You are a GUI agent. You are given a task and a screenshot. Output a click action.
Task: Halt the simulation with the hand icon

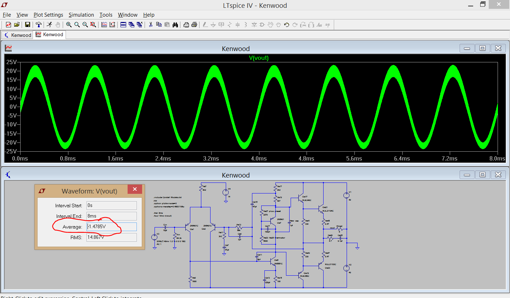[x=58, y=24]
